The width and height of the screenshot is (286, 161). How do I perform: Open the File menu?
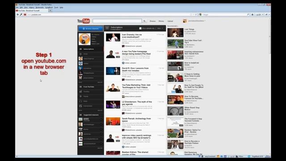[17, 8]
